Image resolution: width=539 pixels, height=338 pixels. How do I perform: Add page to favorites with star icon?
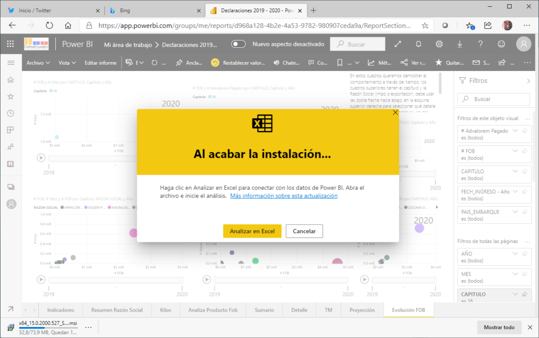[x=425, y=25]
